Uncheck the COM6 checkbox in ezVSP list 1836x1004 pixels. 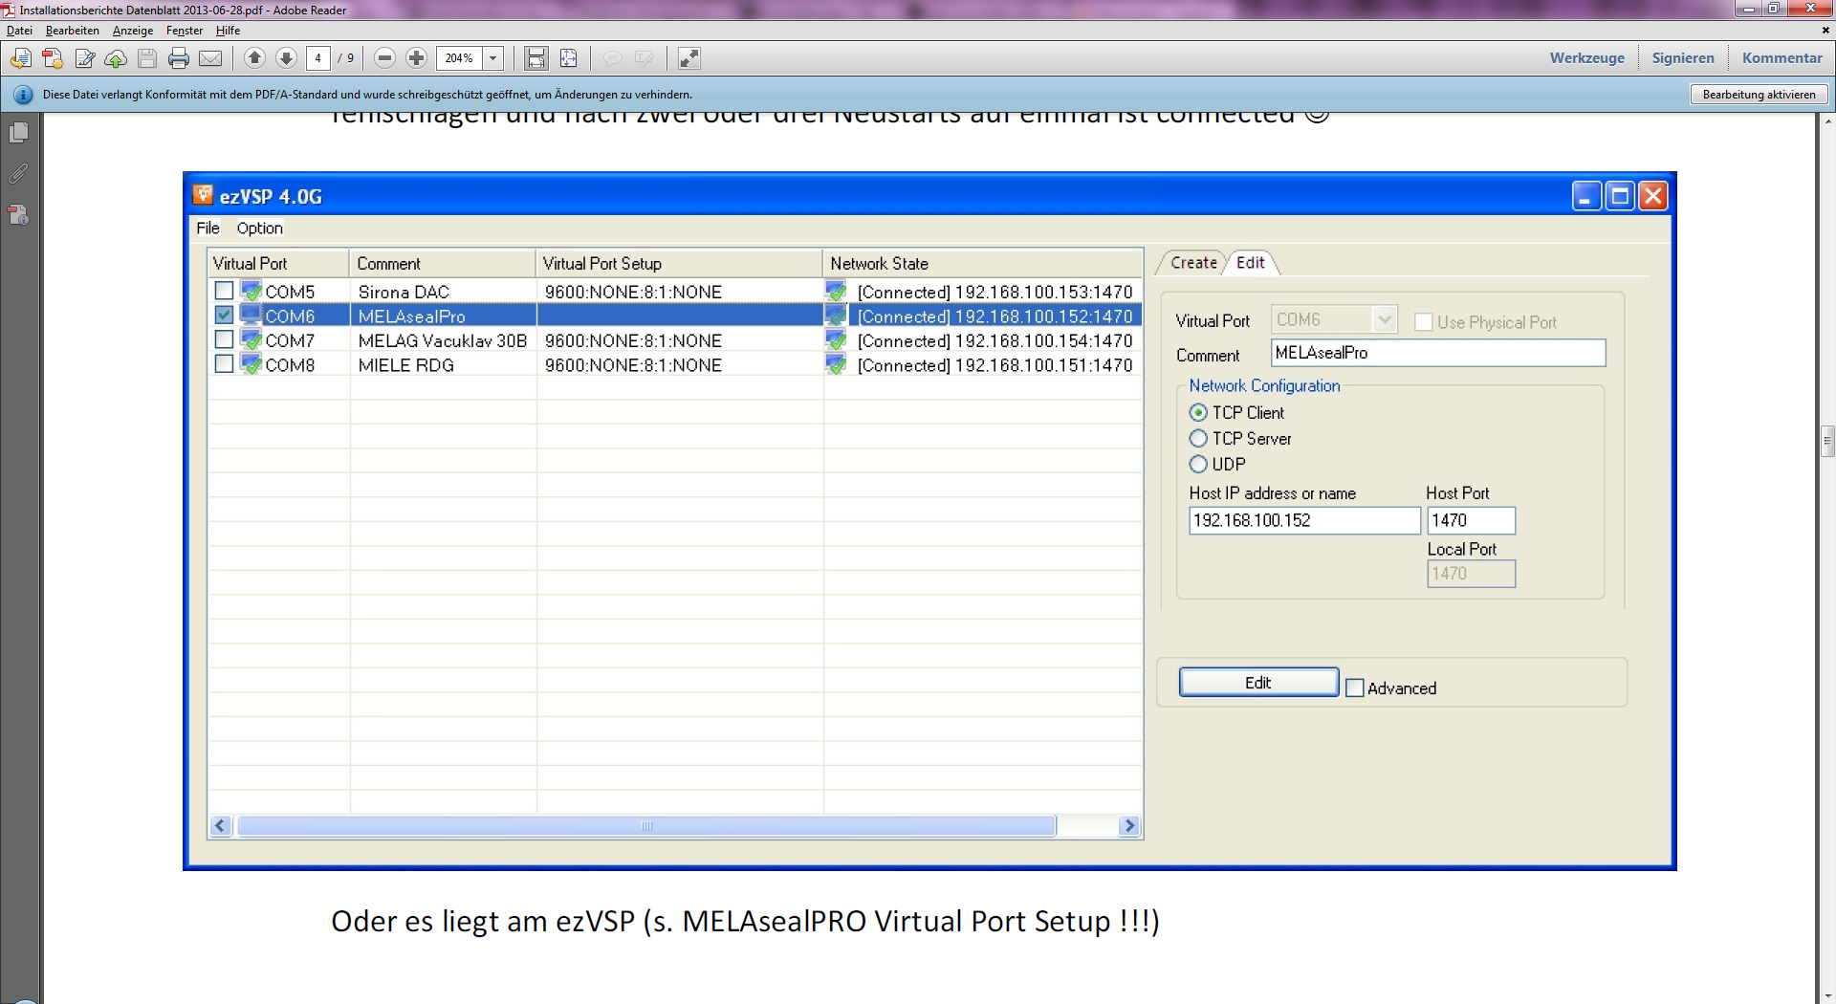[224, 315]
